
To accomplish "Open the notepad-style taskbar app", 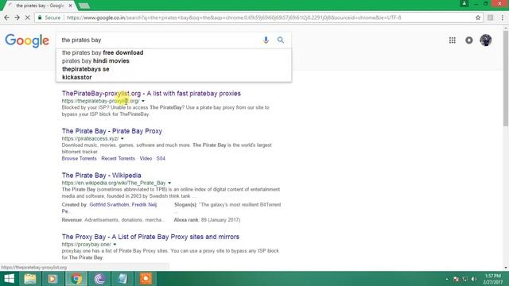I will click(x=122, y=279).
